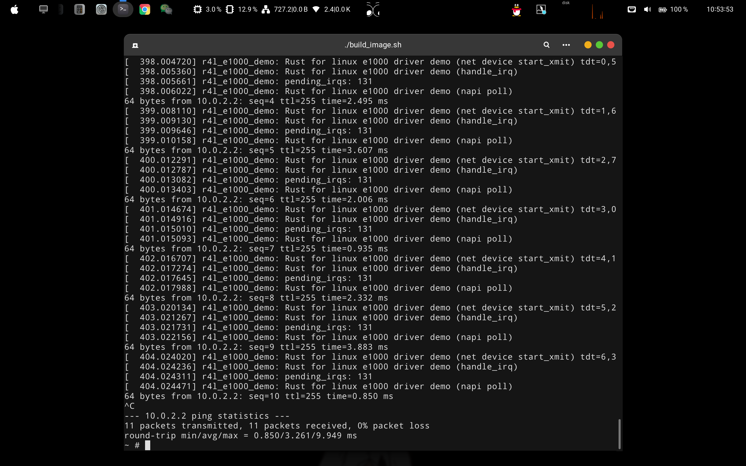This screenshot has height=466, width=746.
Task: Open the WeChat app icon
Action: (x=166, y=10)
